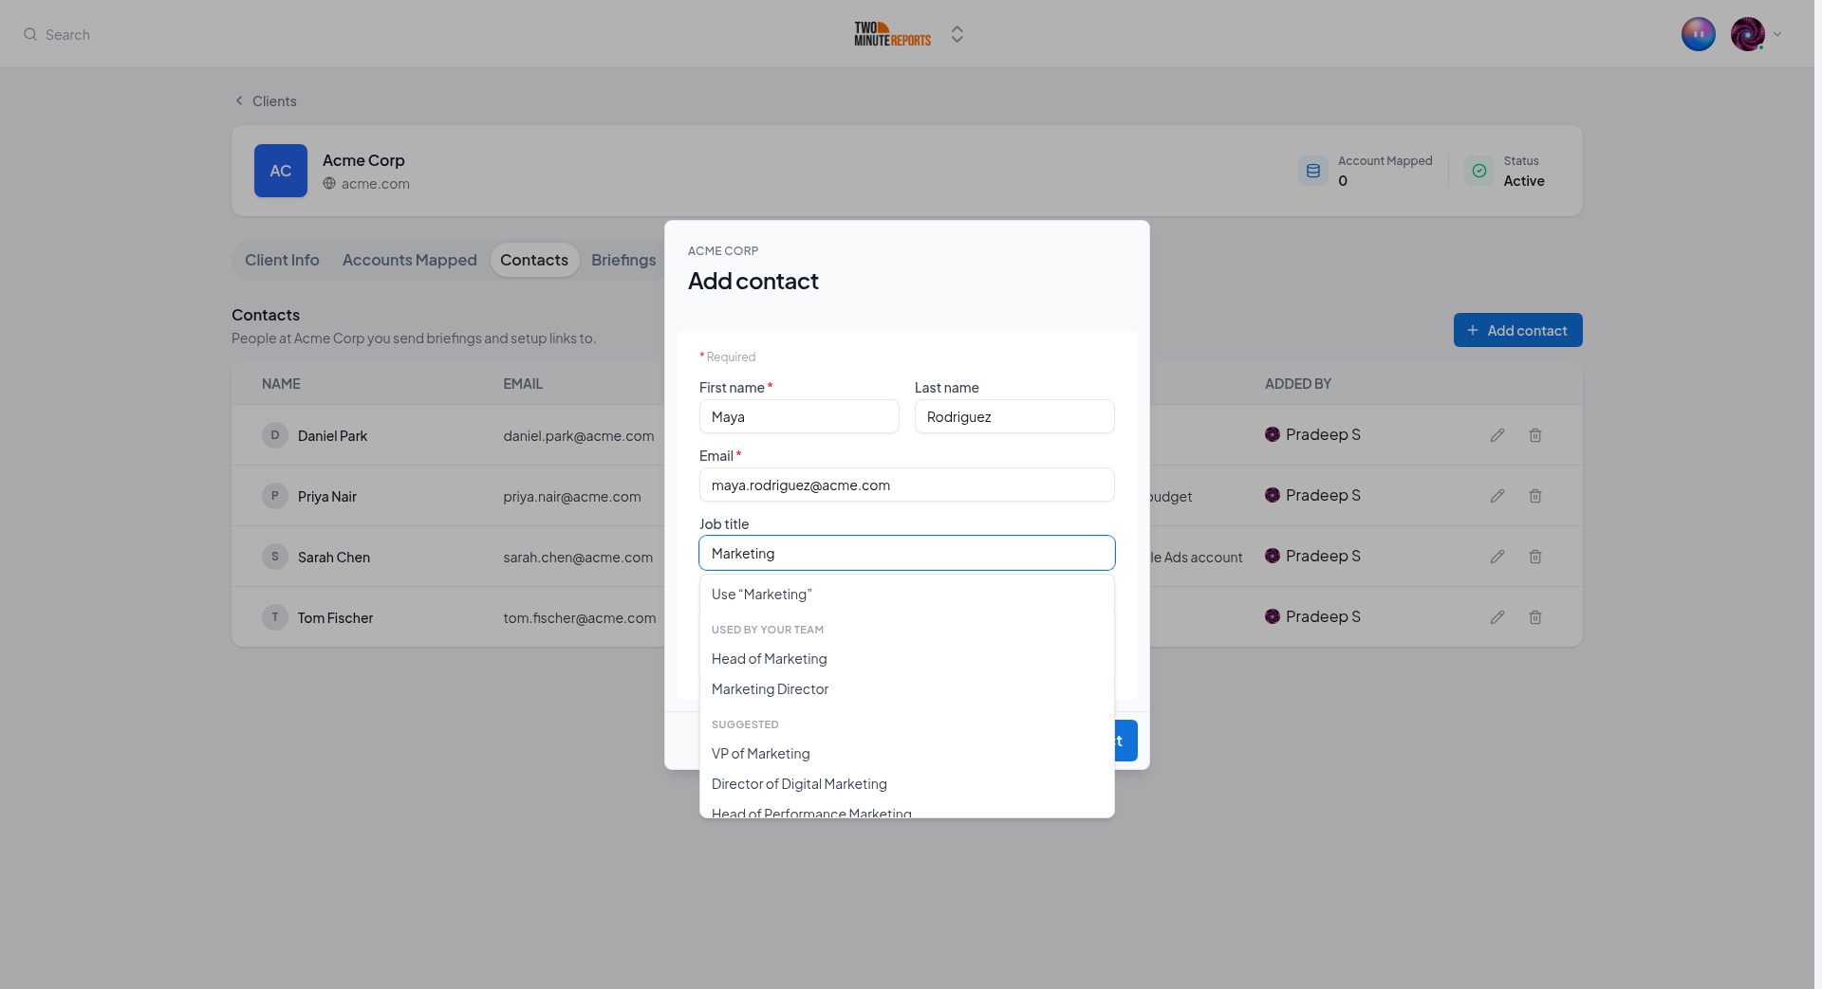Delete Daniel Park contact trash icon
This screenshot has width=1822, height=989.
1535,435
